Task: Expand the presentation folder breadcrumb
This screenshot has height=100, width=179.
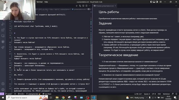Action: point(65,9)
